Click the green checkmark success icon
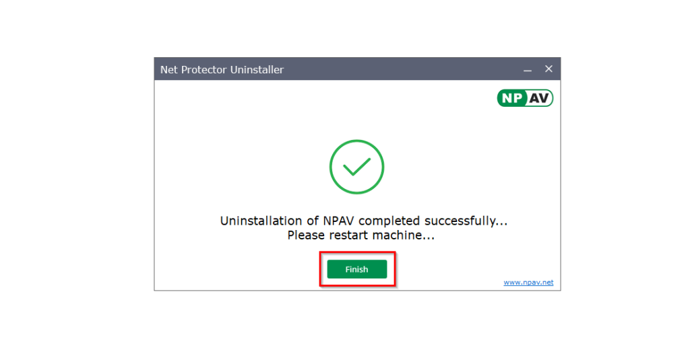690x345 pixels. coord(356,167)
